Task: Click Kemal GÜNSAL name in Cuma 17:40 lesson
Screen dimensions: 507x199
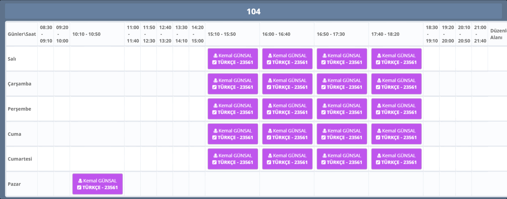Action: (400, 131)
